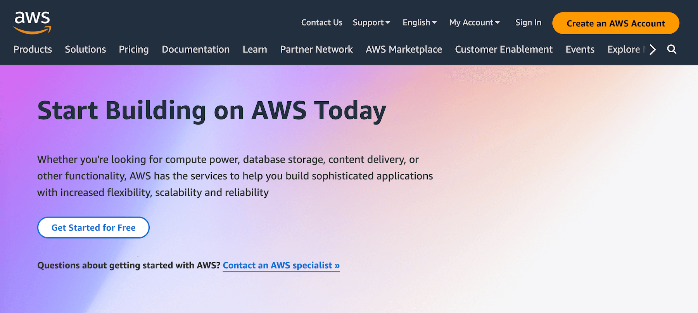Click Get Started for Free
The height and width of the screenshot is (313, 698).
[x=93, y=227]
